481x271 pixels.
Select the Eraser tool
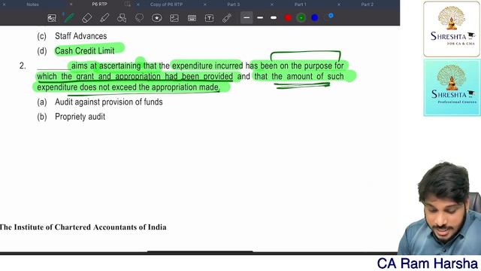click(x=87, y=18)
